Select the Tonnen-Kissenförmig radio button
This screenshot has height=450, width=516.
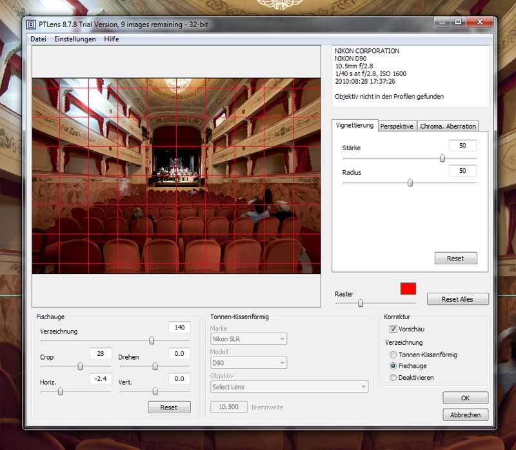[x=393, y=355]
